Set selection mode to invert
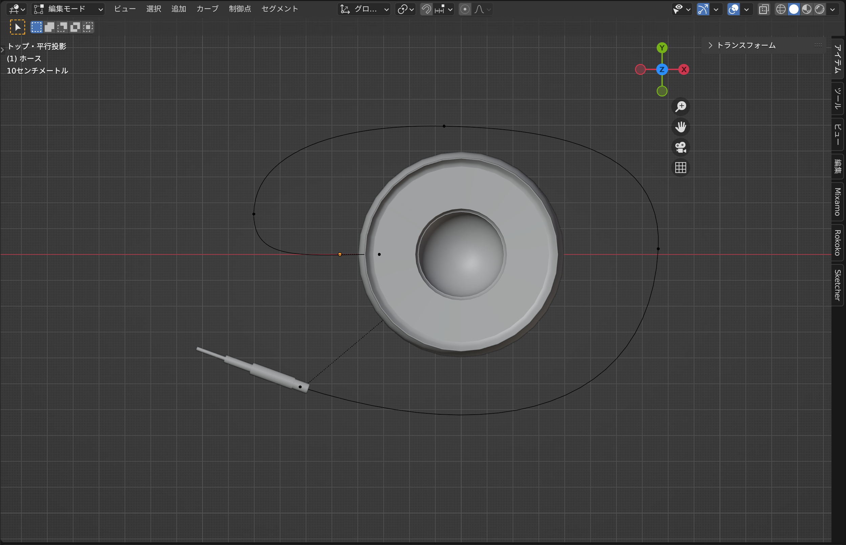Image resolution: width=846 pixels, height=545 pixels. [75, 27]
